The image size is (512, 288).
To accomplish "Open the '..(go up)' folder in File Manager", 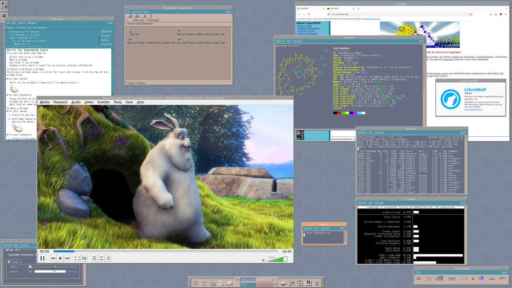I will pyautogui.click(x=134, y=32).
